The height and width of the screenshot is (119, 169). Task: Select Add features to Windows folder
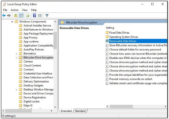(38, 29)
